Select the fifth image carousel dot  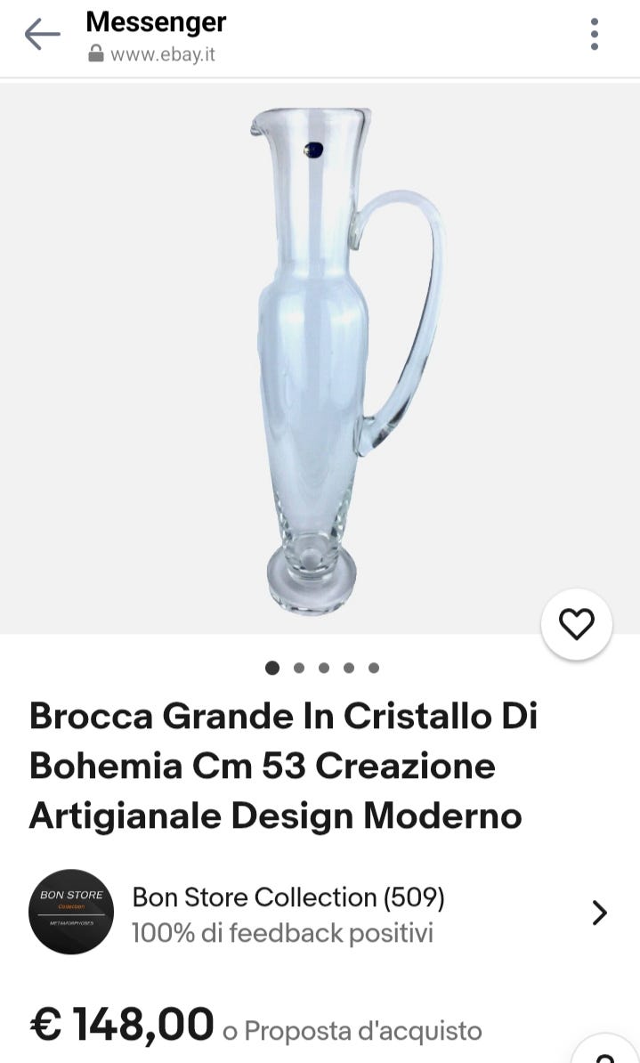pyautogui.click(x=374, y=668)
